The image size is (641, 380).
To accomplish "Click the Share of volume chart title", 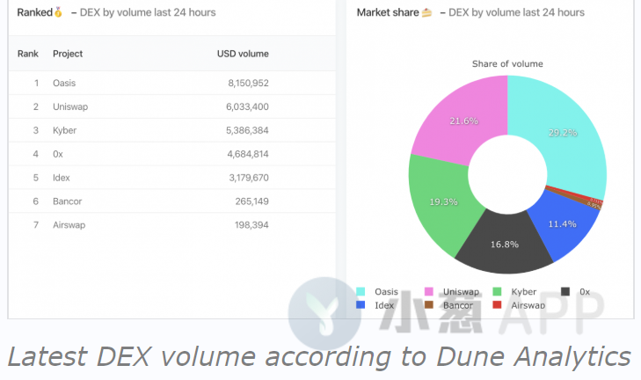I will click(x=507, y=64).
